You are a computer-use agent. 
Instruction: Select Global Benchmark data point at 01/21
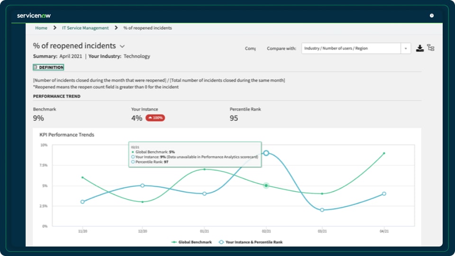204,169
